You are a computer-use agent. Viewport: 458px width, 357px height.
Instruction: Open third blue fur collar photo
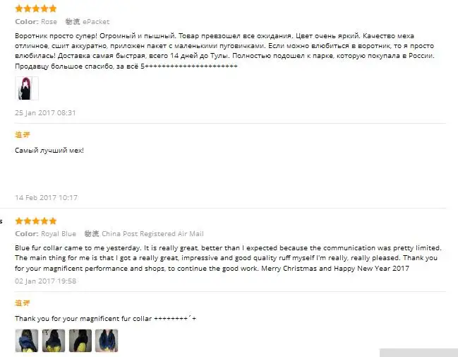coord(80,341)
